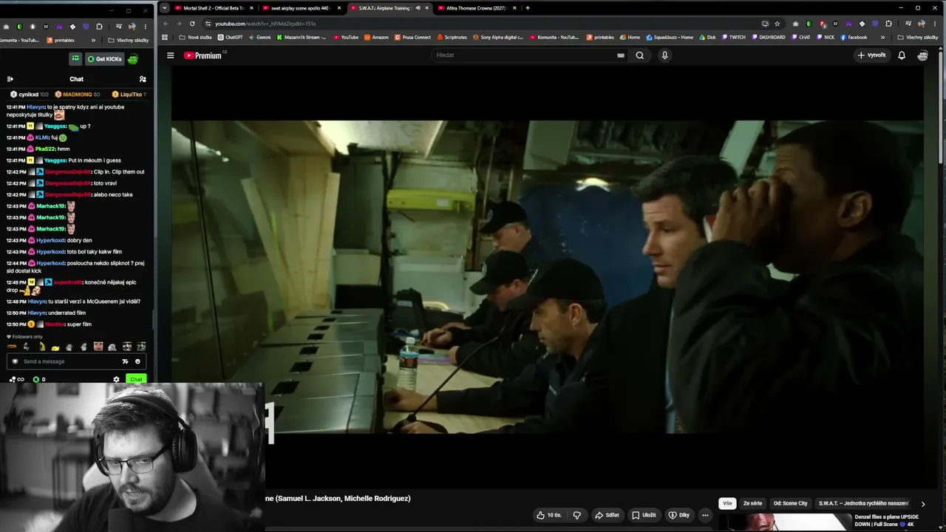Open the TWITCH bookmark

click(x=734, y=37)
